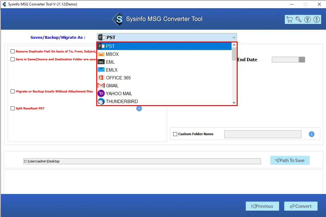Click the PST Outlook icon in list
326x217 pixels.
pos(101,46)
